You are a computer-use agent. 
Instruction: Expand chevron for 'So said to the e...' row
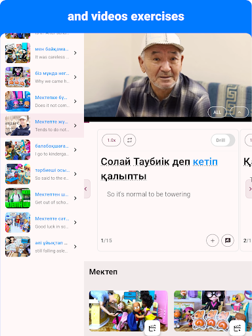point(75,174)
